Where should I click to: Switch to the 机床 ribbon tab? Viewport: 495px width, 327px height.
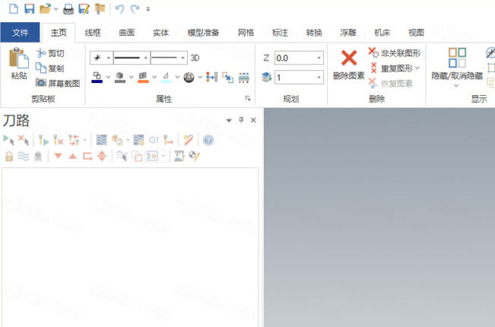(x=382, y=33)
